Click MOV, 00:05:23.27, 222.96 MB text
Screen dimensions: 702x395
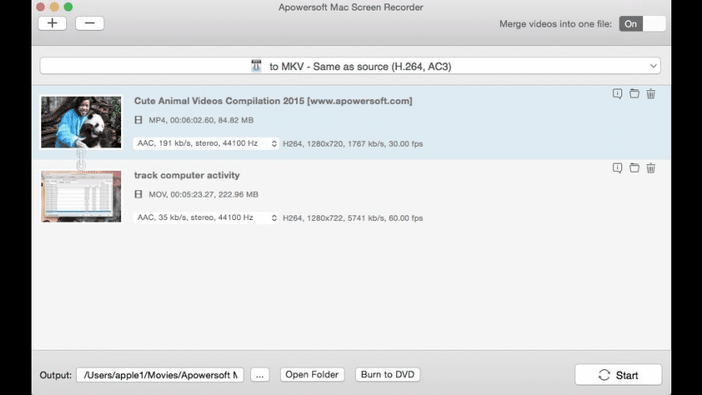pos(203,194)
